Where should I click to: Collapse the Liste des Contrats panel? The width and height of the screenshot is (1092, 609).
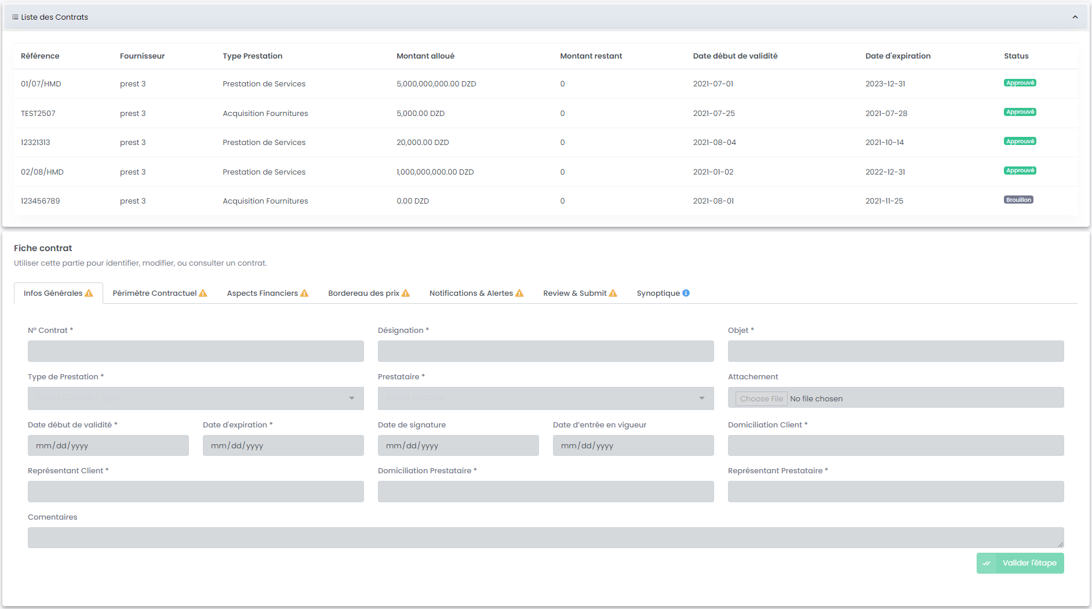1075,17
